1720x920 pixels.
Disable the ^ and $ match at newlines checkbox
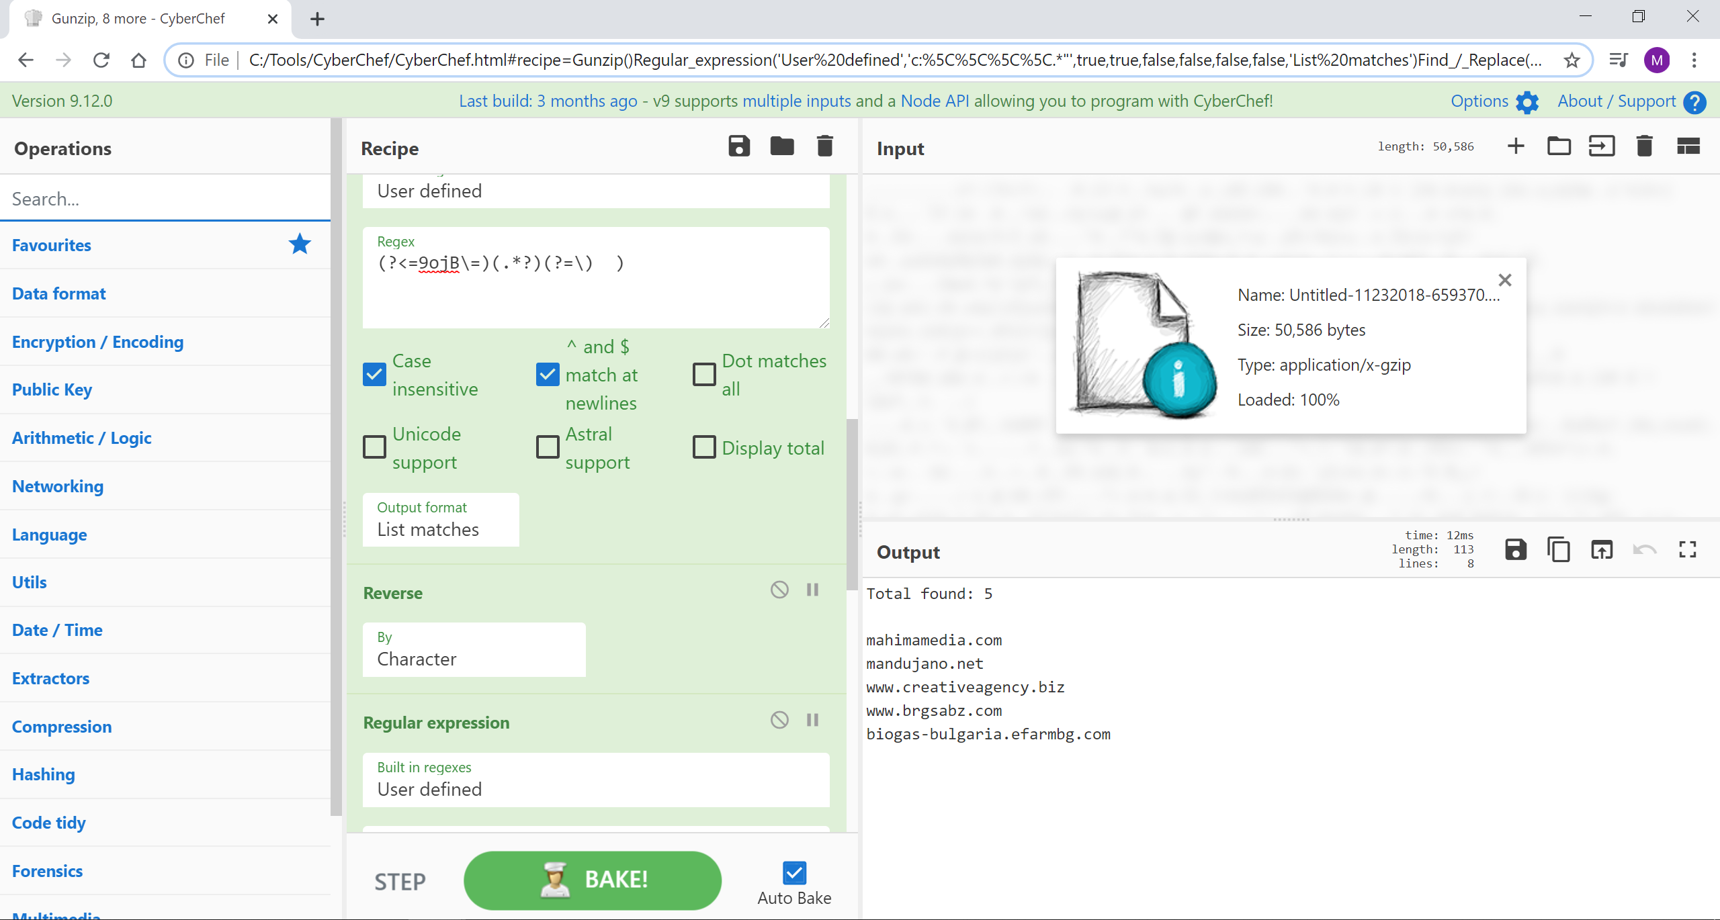pyautogui.click(x=547, y=374)
